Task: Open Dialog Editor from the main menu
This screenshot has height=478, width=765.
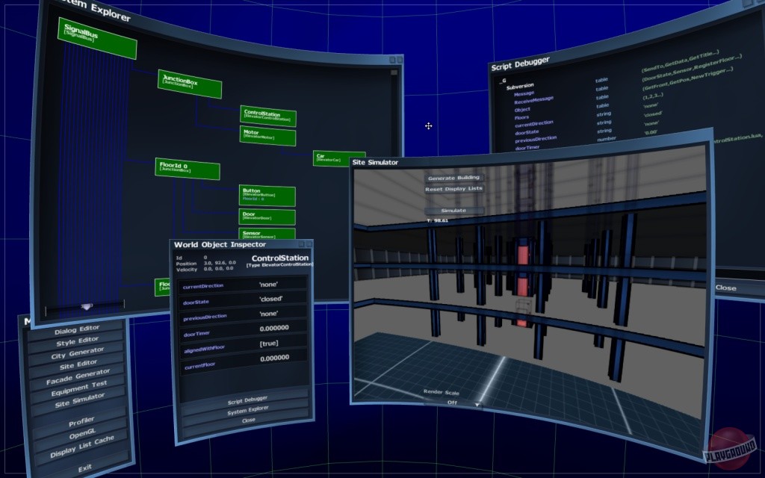Action: coord(77,328)
